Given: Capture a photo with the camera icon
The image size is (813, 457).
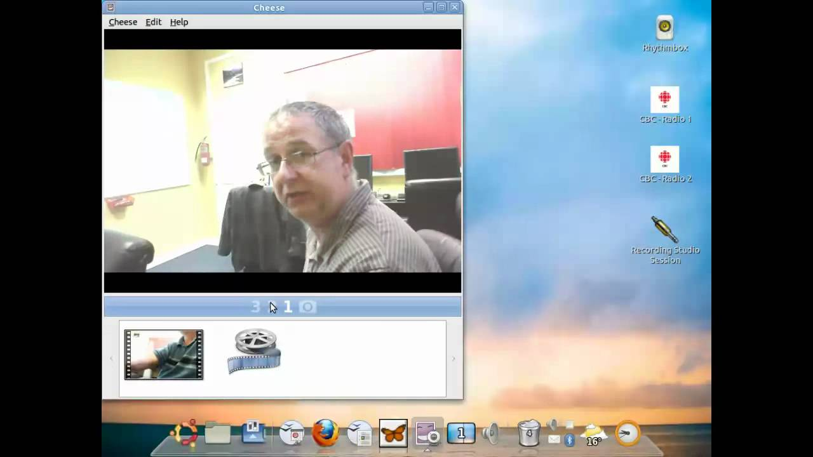Looking at the screenshot, I should (x=307, y=307).
